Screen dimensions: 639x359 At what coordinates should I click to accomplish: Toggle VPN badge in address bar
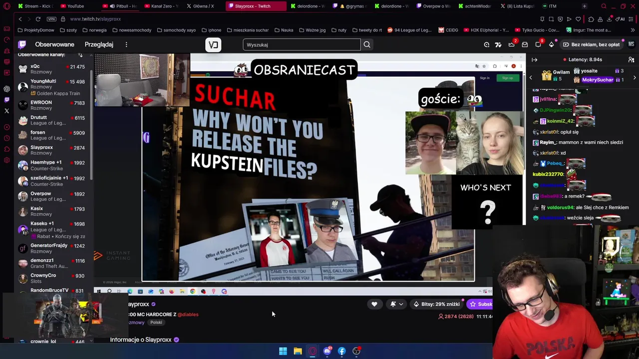(x=51, y=19)
